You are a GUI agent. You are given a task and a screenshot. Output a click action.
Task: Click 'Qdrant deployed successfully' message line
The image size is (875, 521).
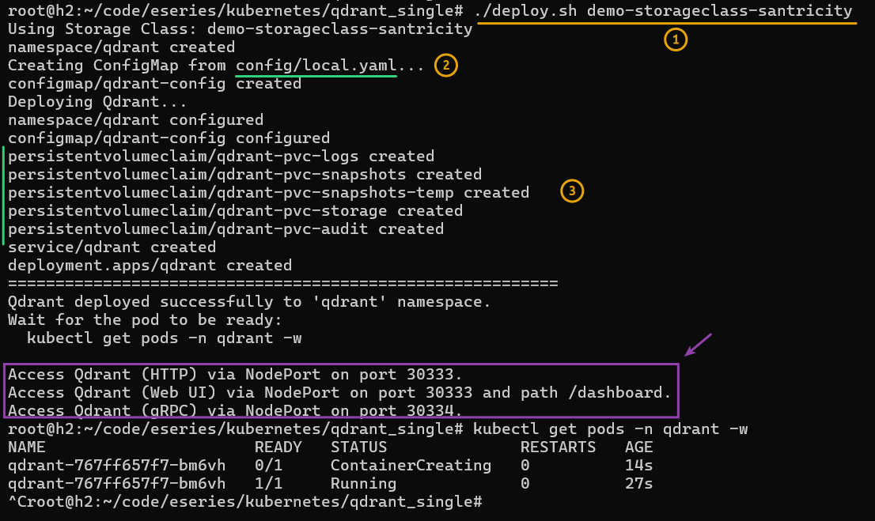[249, 302]
